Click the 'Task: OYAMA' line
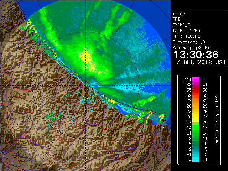 point(186,31)
